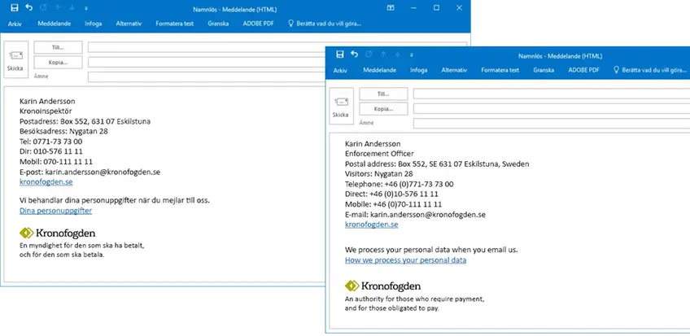Click the Ämne subject field in front window
Screen dimensions: 690x336
point(552,124)
